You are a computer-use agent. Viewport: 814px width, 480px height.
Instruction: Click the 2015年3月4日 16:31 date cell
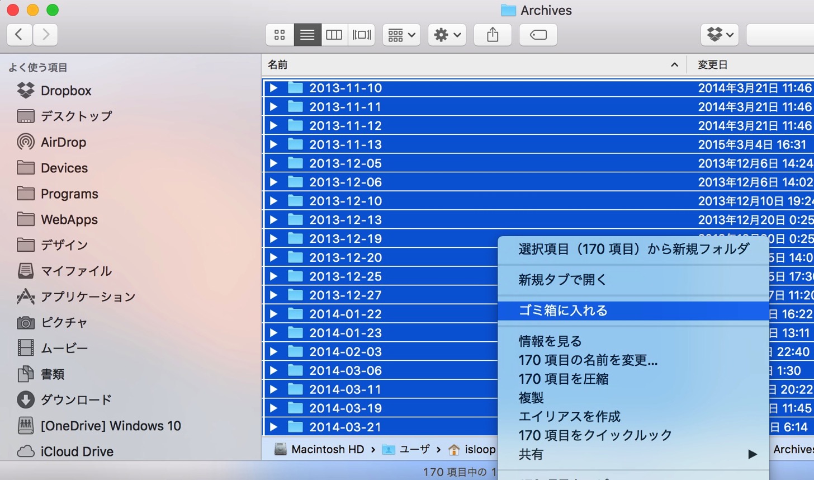[x=753, y=144]
